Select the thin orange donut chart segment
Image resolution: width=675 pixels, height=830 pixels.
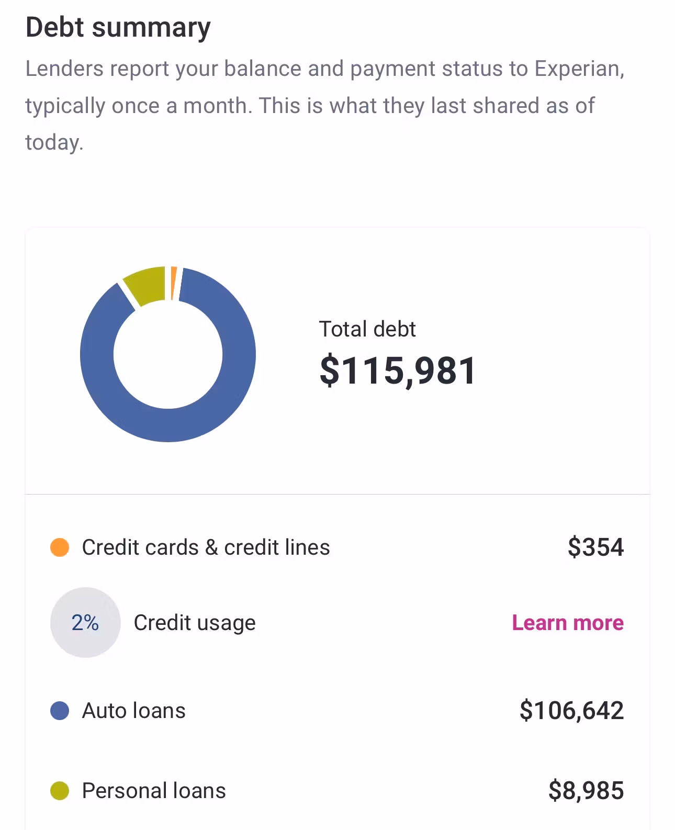click(x=174, y=283)
